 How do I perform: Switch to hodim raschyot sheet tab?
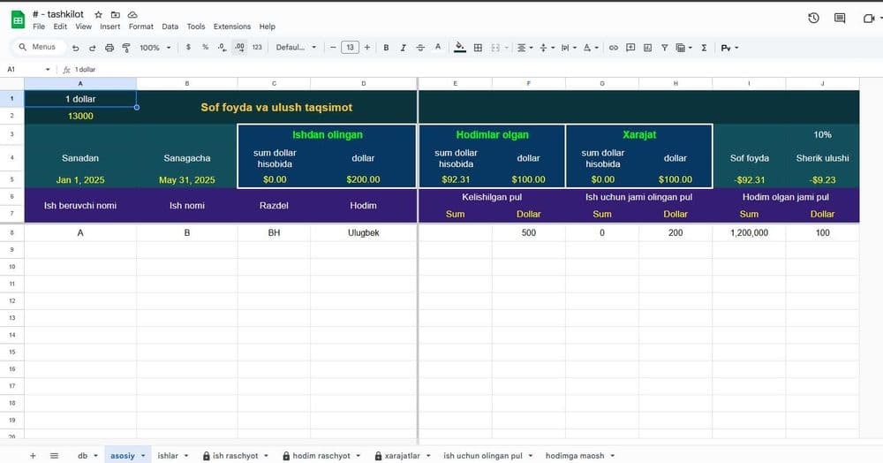[321, 456]
